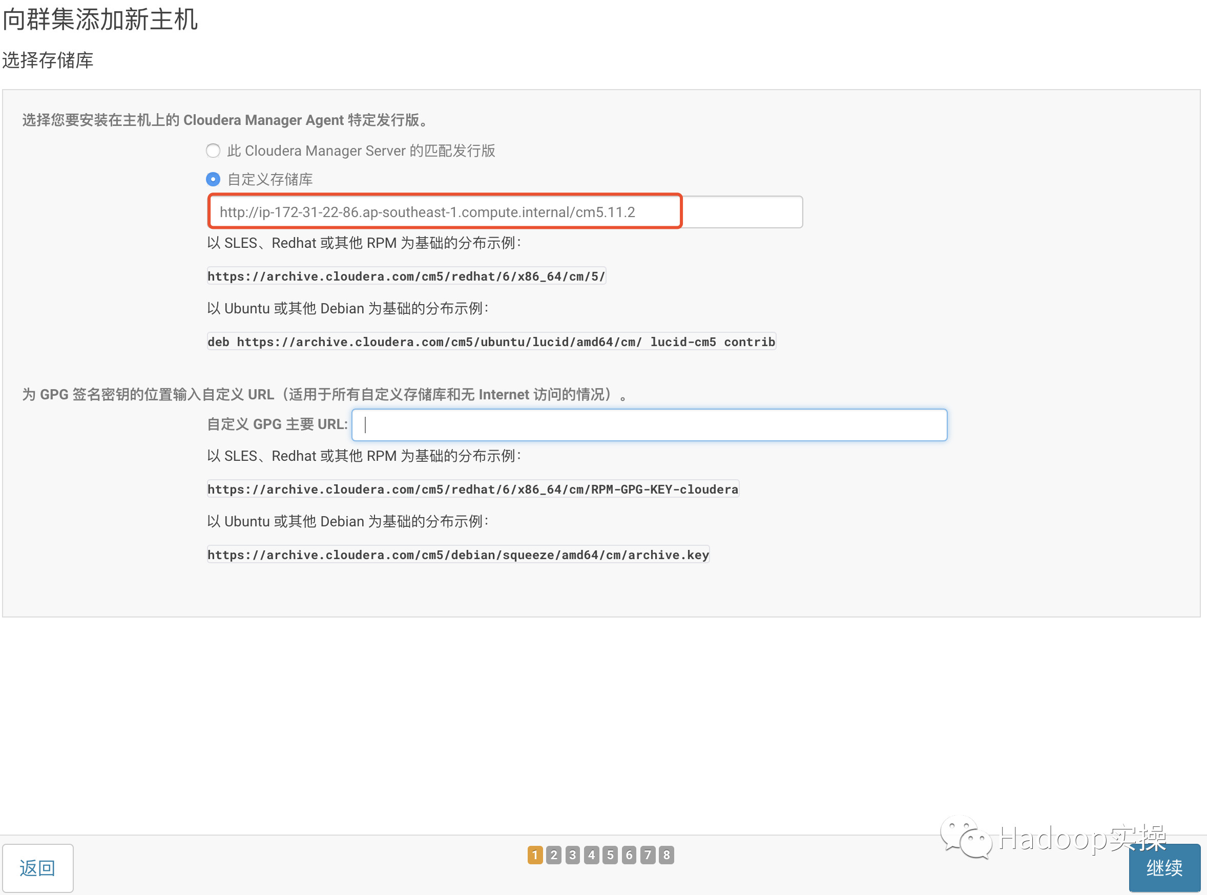This screenshot has height=895, width=1207.
Task: Click the 返回 button
Action: tap(37, 868)
